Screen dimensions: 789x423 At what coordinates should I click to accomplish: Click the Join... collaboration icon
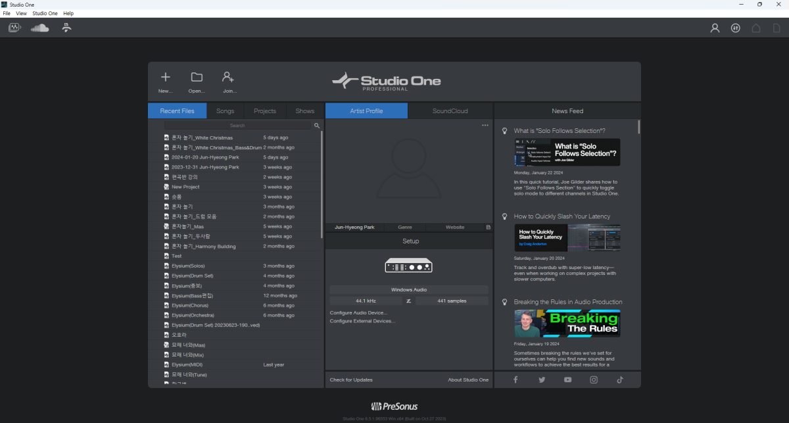tap(229, 82)
